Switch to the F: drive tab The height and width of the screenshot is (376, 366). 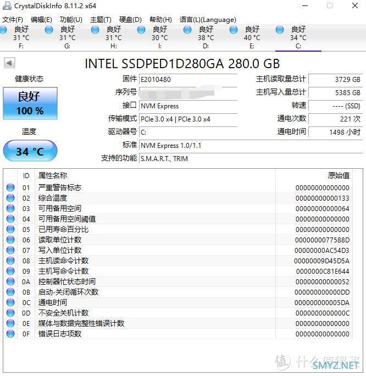[x=21, y=37]
